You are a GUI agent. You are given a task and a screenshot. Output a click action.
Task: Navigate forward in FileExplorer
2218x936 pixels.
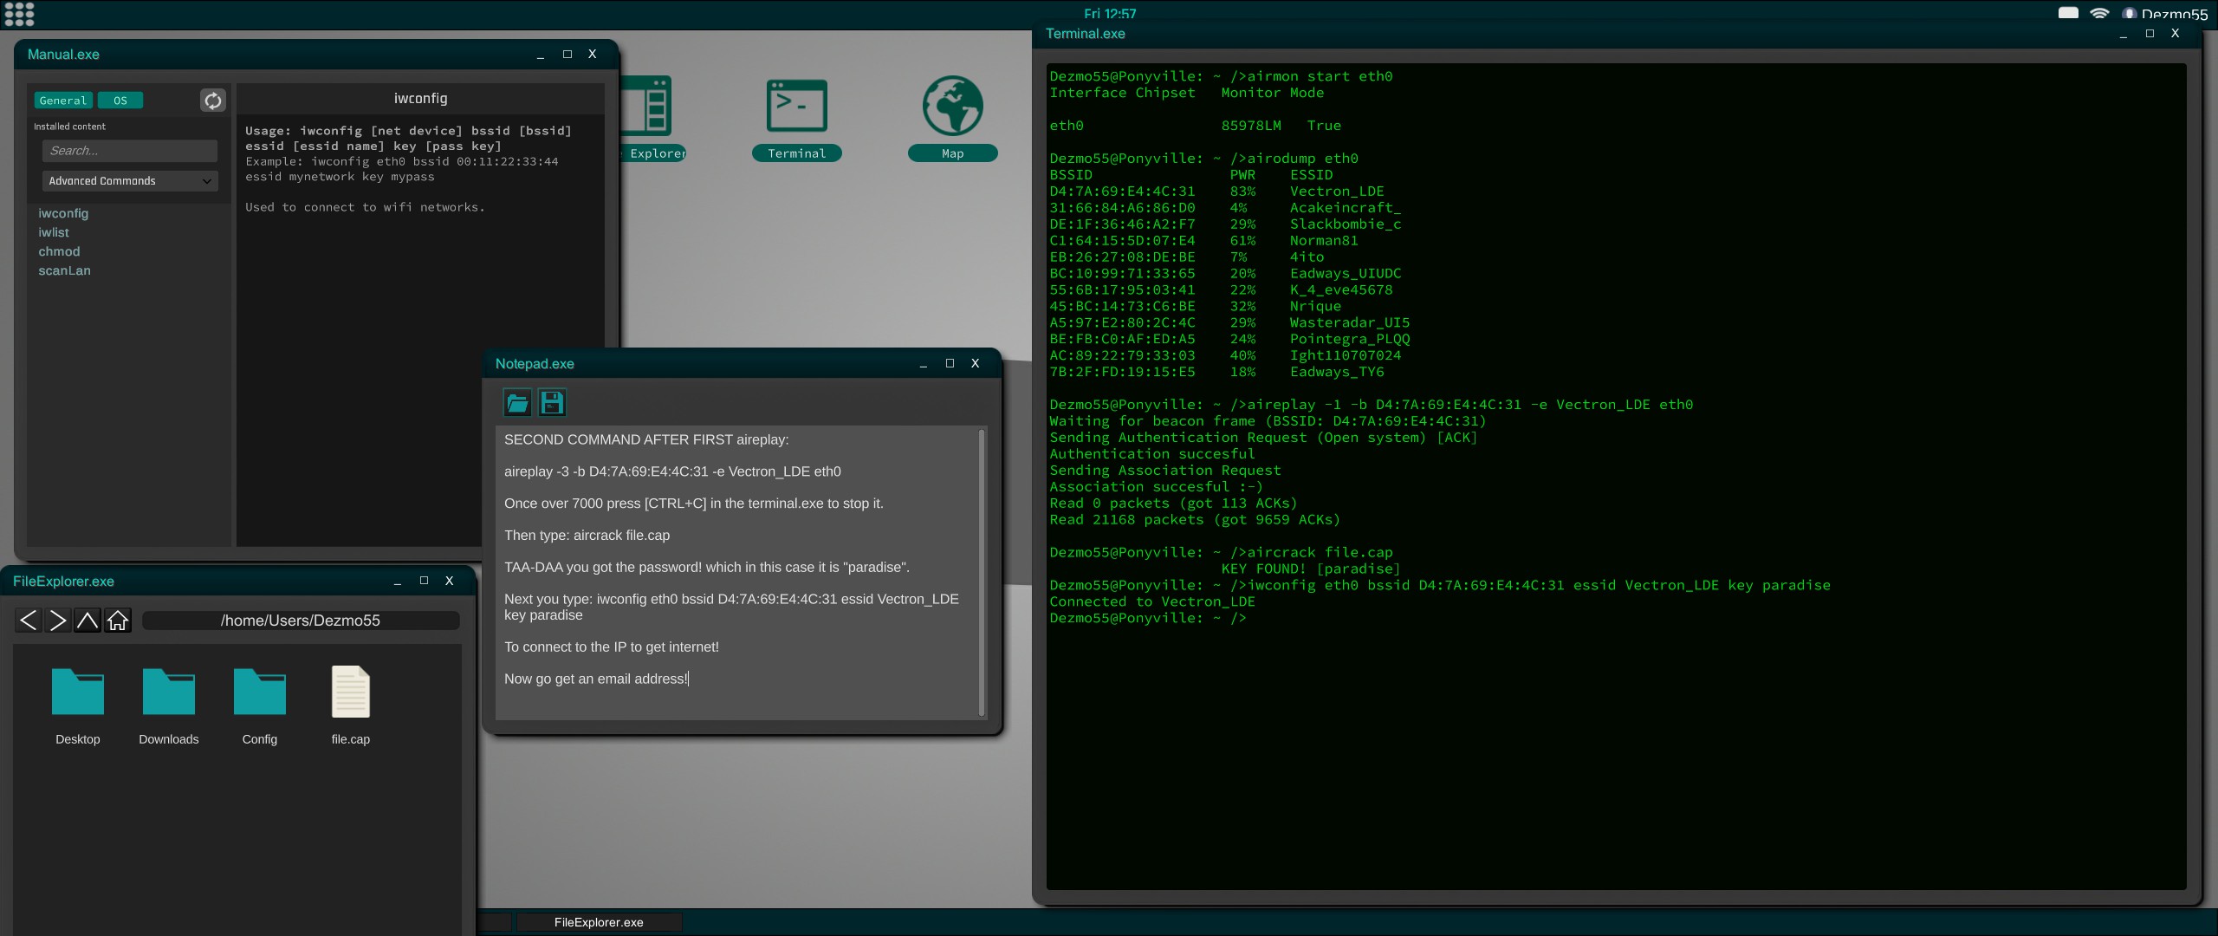pos(58,620)
